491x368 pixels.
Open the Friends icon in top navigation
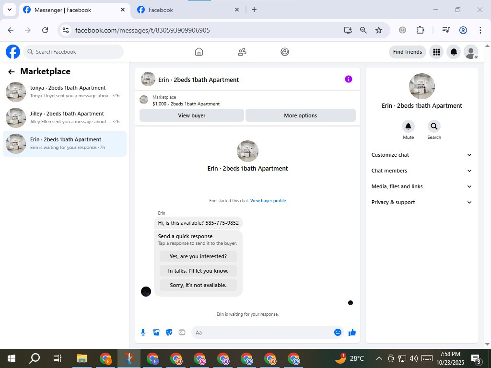[x=242, y=52]
